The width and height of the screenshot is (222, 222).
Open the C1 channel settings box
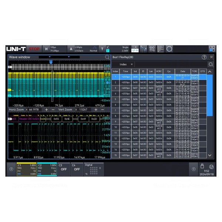click(26, 169)
